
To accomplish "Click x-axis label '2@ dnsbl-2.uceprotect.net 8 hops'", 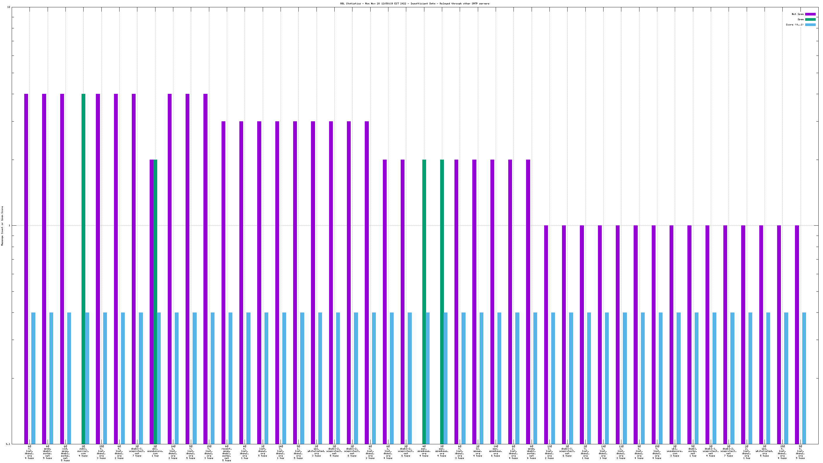I will point(352,451).
